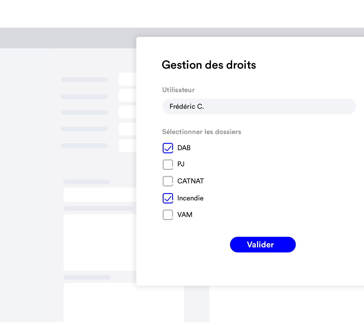Click the topmost grey placeholder line in background
364x322 pixels.
pos(84,80)
